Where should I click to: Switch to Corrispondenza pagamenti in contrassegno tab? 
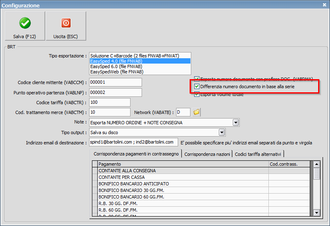pos(136,154)
